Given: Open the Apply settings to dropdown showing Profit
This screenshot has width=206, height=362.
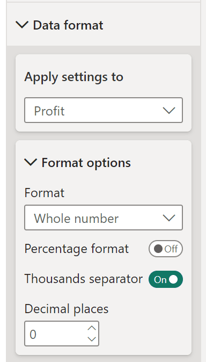Looking at the screenshot, I should click(104, 110).
